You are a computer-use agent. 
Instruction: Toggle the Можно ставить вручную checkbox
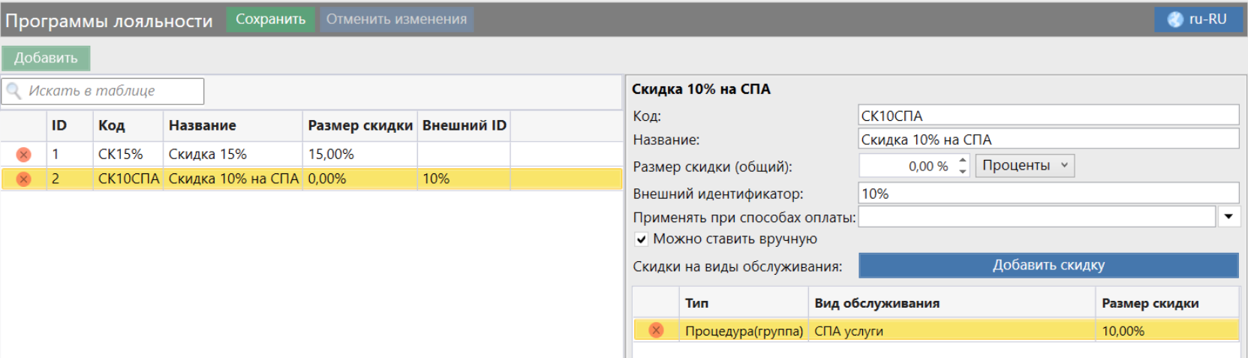coord(642,239)
